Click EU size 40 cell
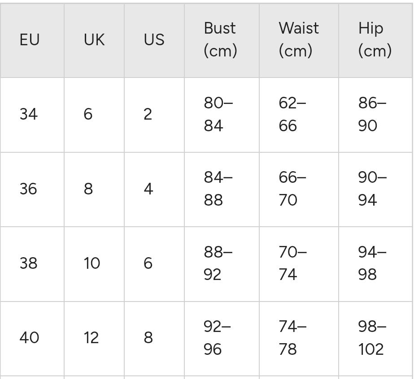414x379 pixels. pos(29,337)
